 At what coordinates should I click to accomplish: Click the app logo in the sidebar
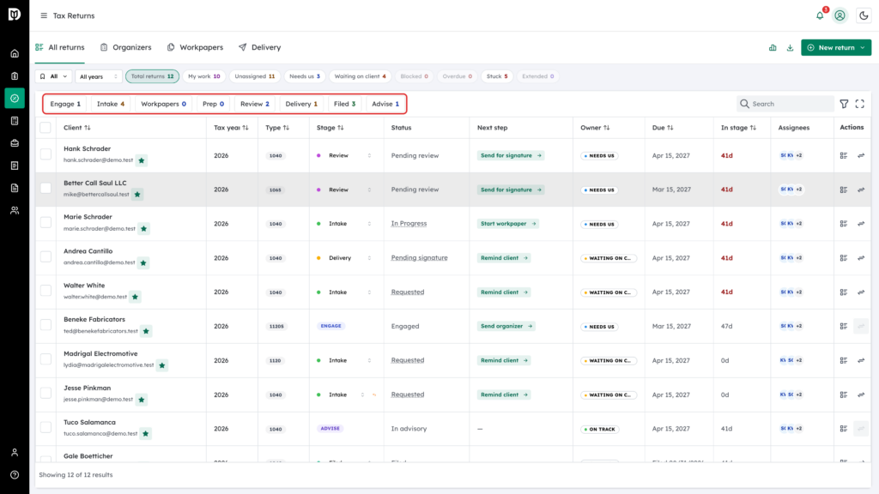15,15
